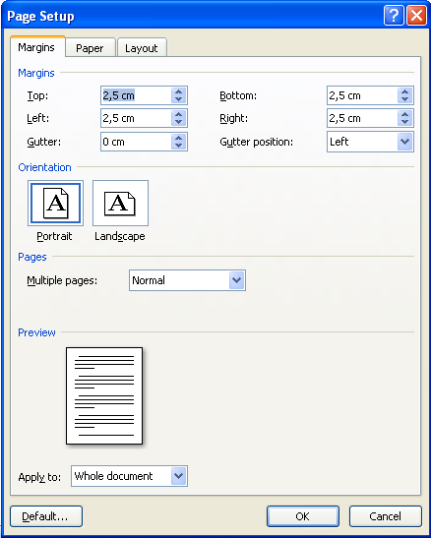The image size is (431, 538).
Task: Open the Help question mark icon
Action: point(394,16)
